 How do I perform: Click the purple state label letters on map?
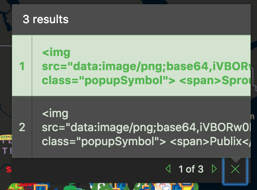[x=7, y=151]
